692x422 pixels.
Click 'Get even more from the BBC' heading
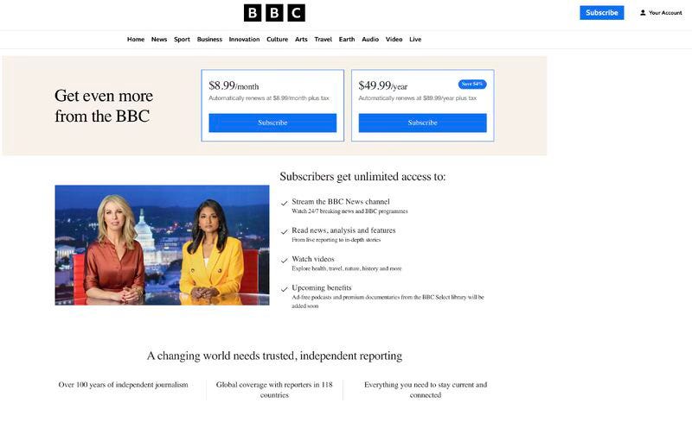pyautogui.click(x=104, y=106)
